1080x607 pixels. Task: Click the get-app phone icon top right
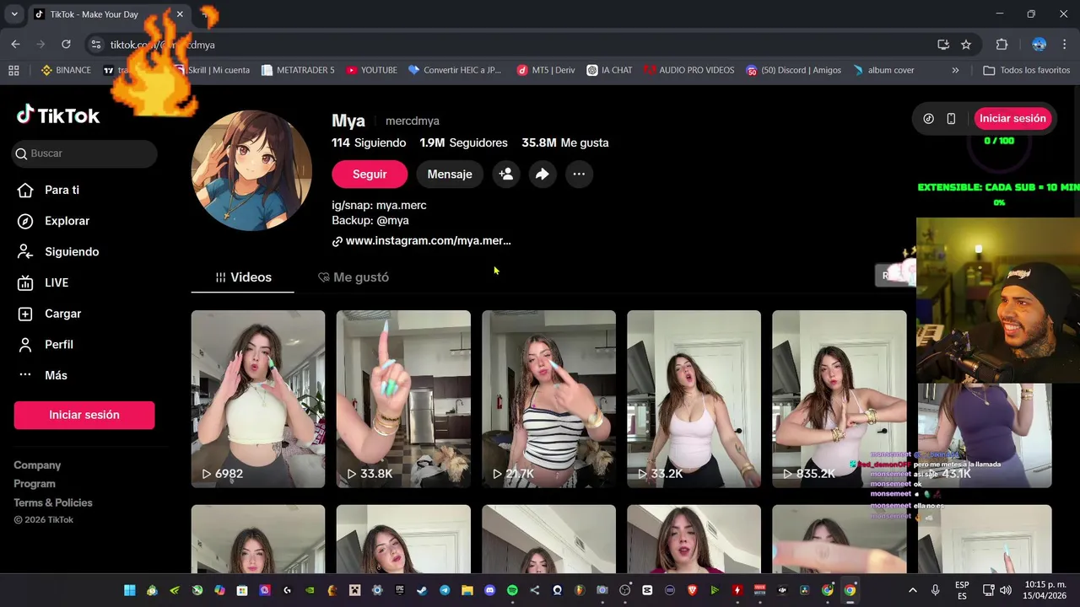[x=951, y=119]
